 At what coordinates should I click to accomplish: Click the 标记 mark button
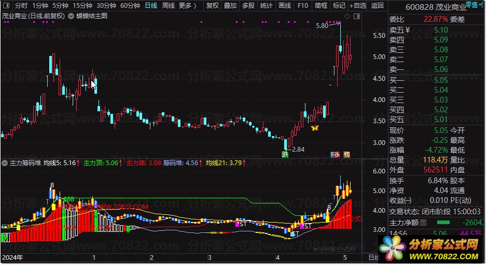click(x=339, y=6)
